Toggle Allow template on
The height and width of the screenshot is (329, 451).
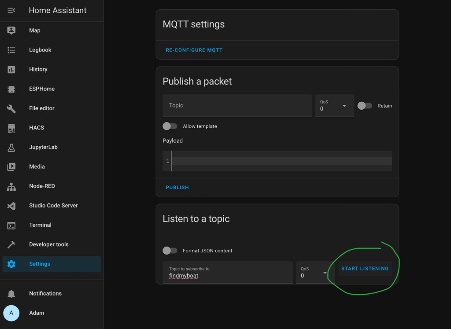(x=170, y=126)
